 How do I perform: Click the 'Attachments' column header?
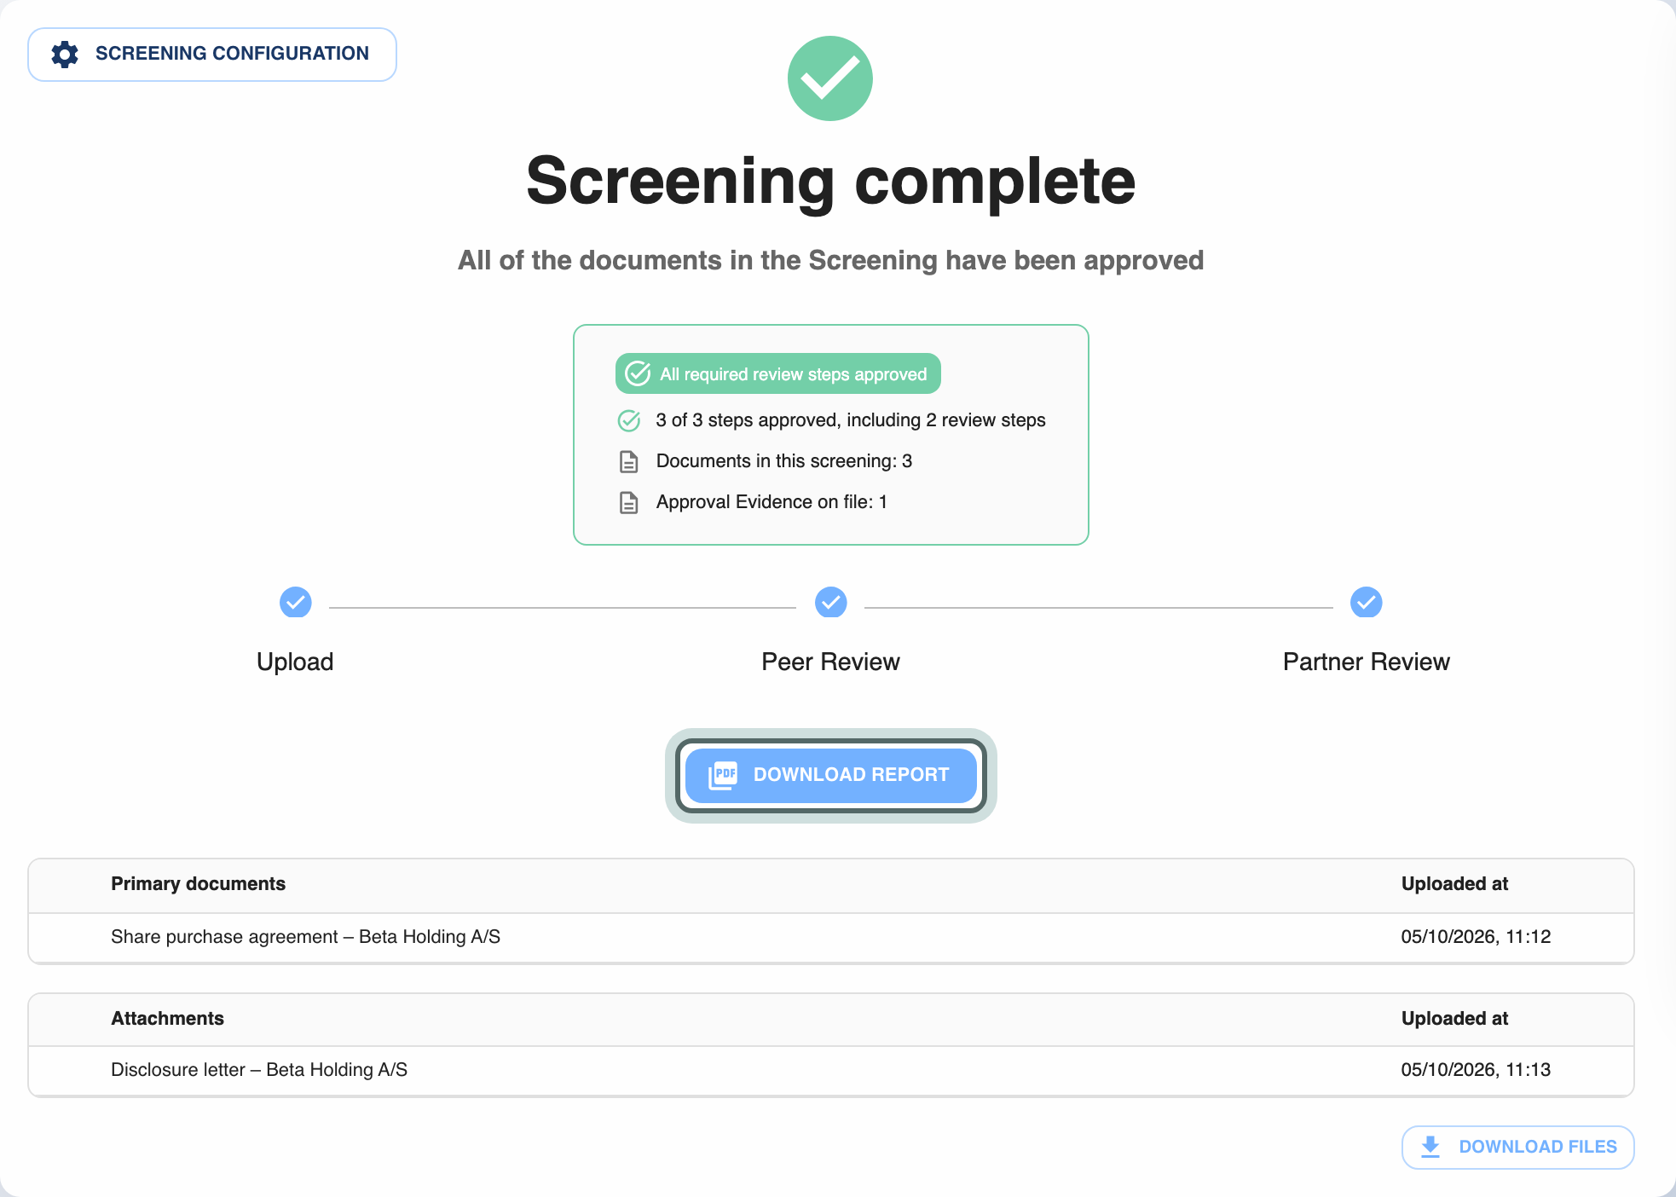[167, 1019]
